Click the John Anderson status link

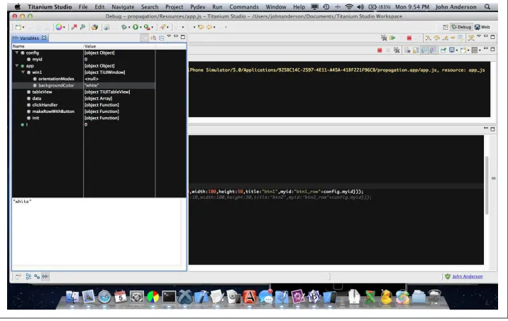click(x=467, y=276)
